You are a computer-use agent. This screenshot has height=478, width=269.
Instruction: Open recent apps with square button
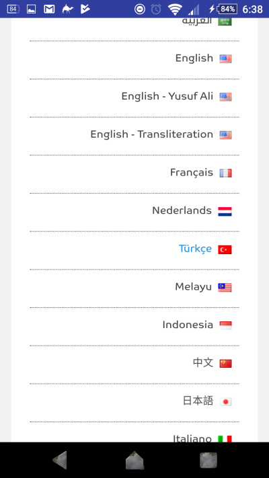click(208, 460)
